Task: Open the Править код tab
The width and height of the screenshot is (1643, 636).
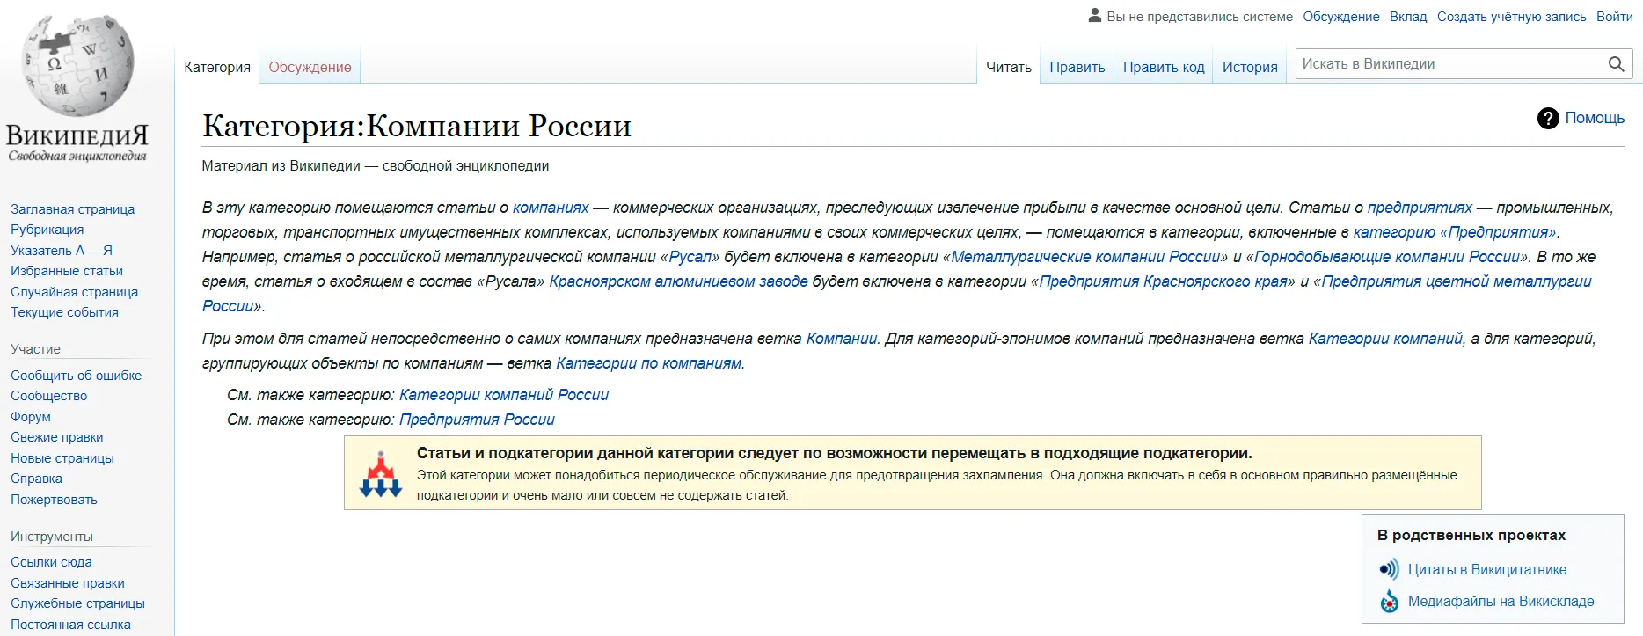Action: (x=1164, y=67)
